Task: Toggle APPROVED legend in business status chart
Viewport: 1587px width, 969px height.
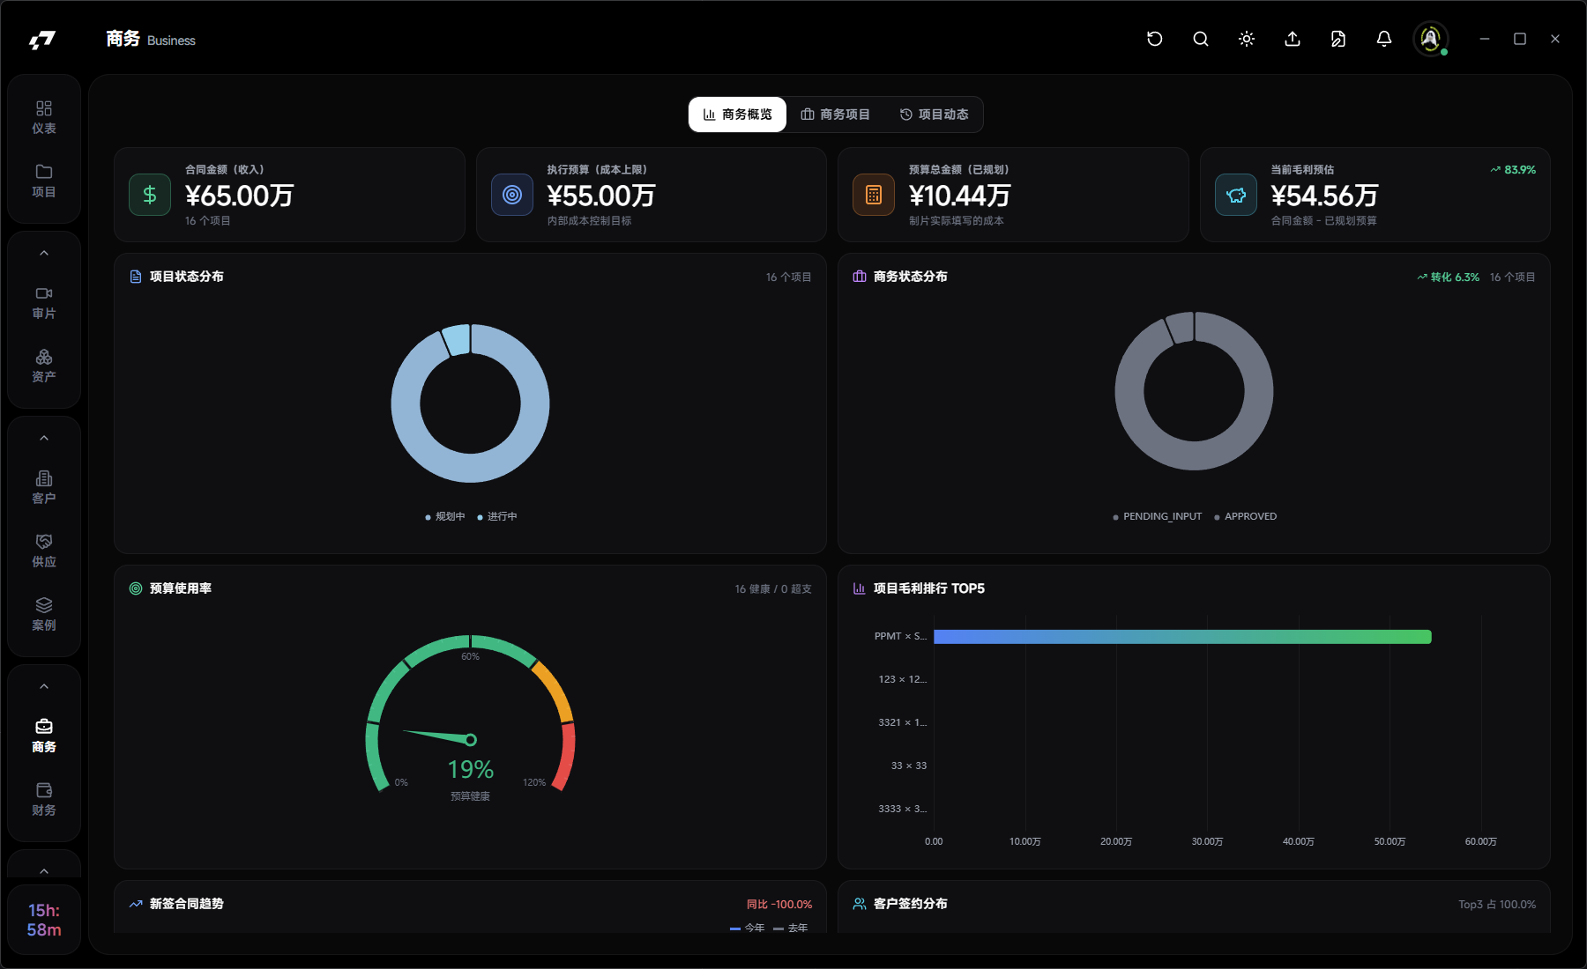Action: click(1245, 517)
